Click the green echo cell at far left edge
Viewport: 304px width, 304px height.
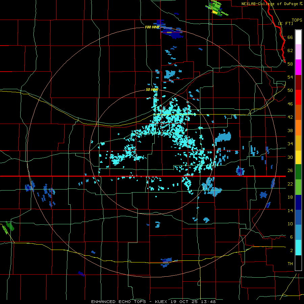pos(8,227)
